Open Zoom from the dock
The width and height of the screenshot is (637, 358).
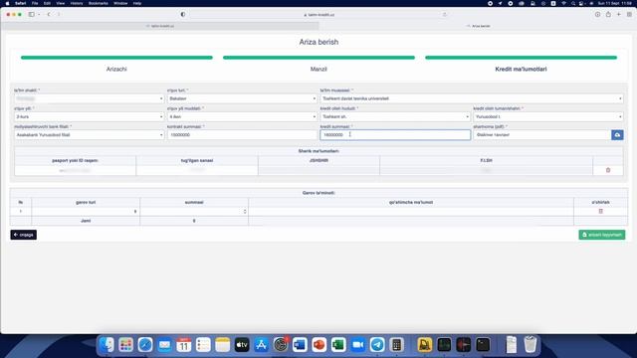(358, 345)
